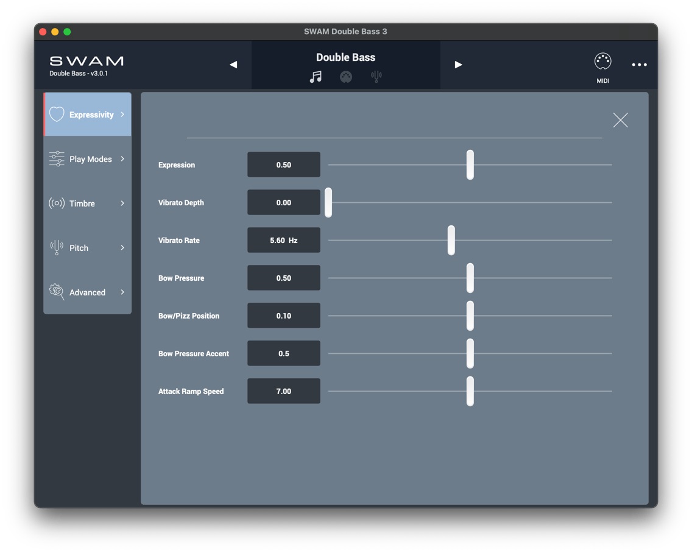Click the red close window button
Screen dimensions: 692x553
[x=43, y=32]
